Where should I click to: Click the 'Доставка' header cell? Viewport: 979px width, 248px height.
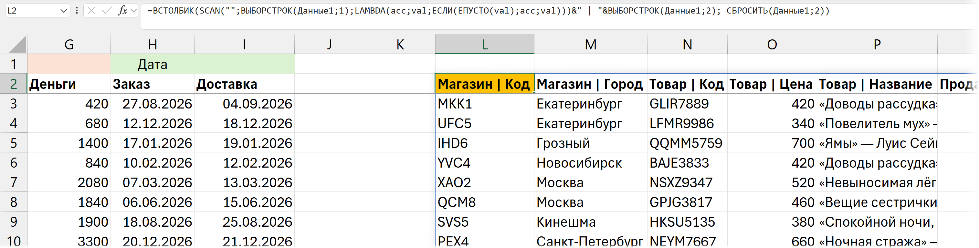(244, 84)
